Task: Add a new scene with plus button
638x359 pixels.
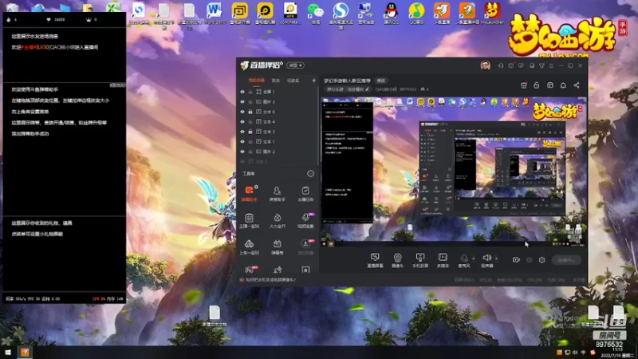Action: (x=313, y=81)
